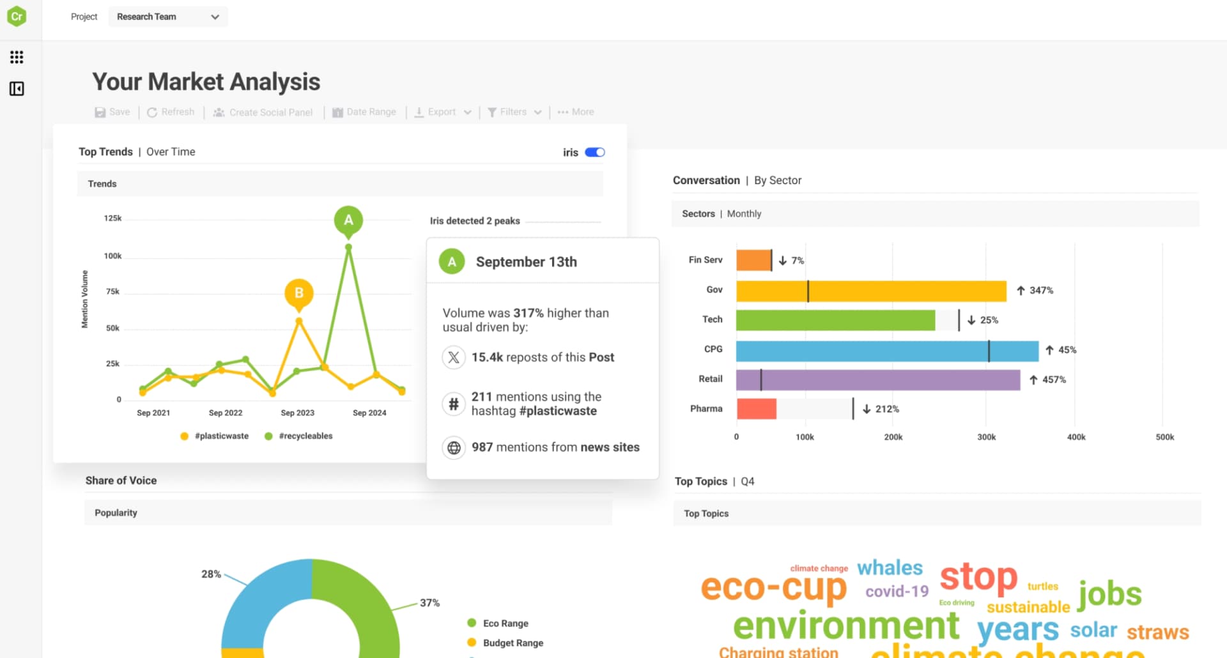Click peak marker A on the chart
1227x658 pixels.
pyautogui.click(x=348, y=221)
